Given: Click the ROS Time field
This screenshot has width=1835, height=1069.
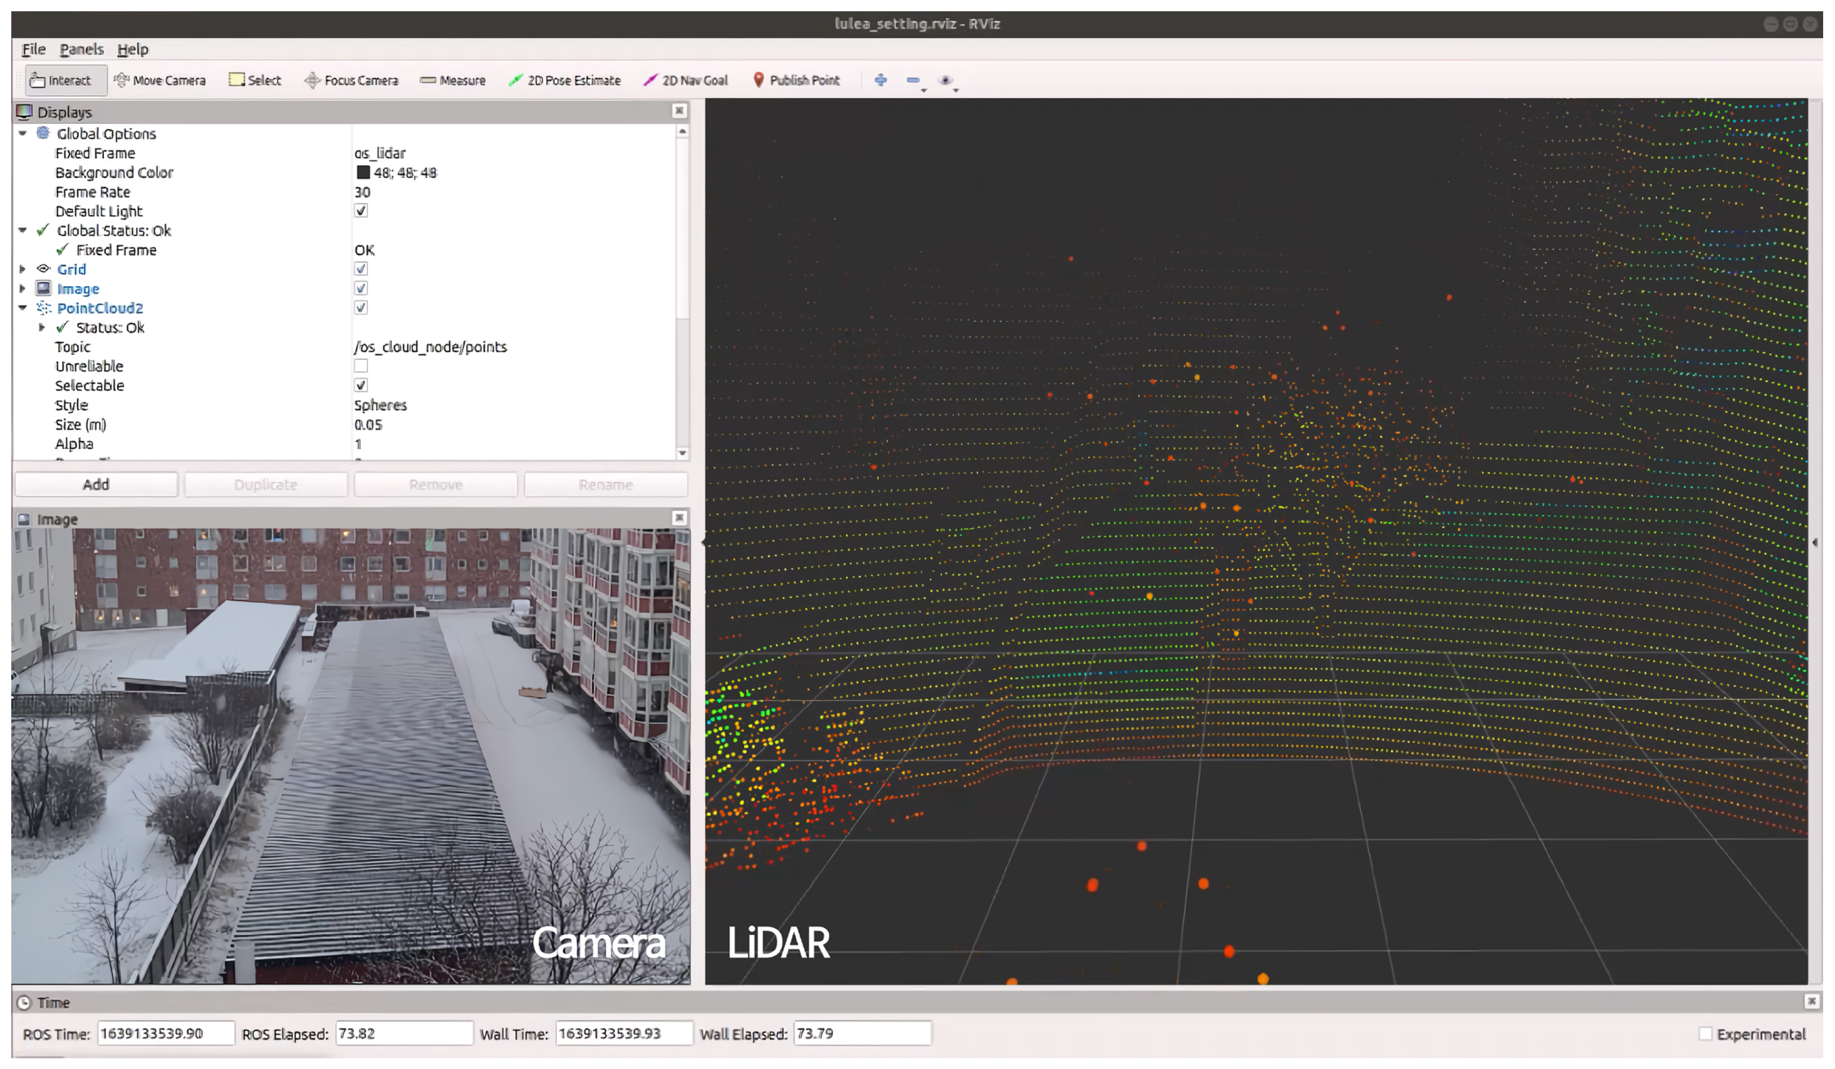Looking at the screenshot, I should point(165,1034).
